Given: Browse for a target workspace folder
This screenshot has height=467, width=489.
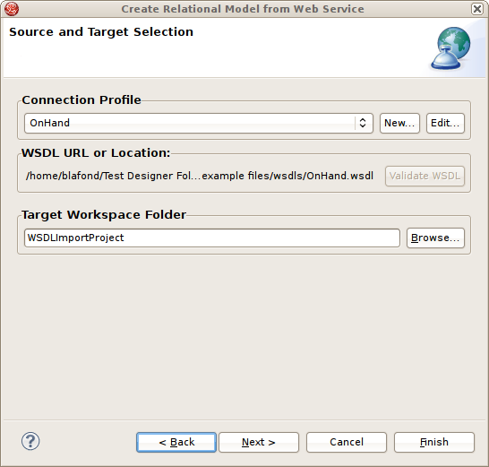Looking at the screenshot, I should (435, 238).
